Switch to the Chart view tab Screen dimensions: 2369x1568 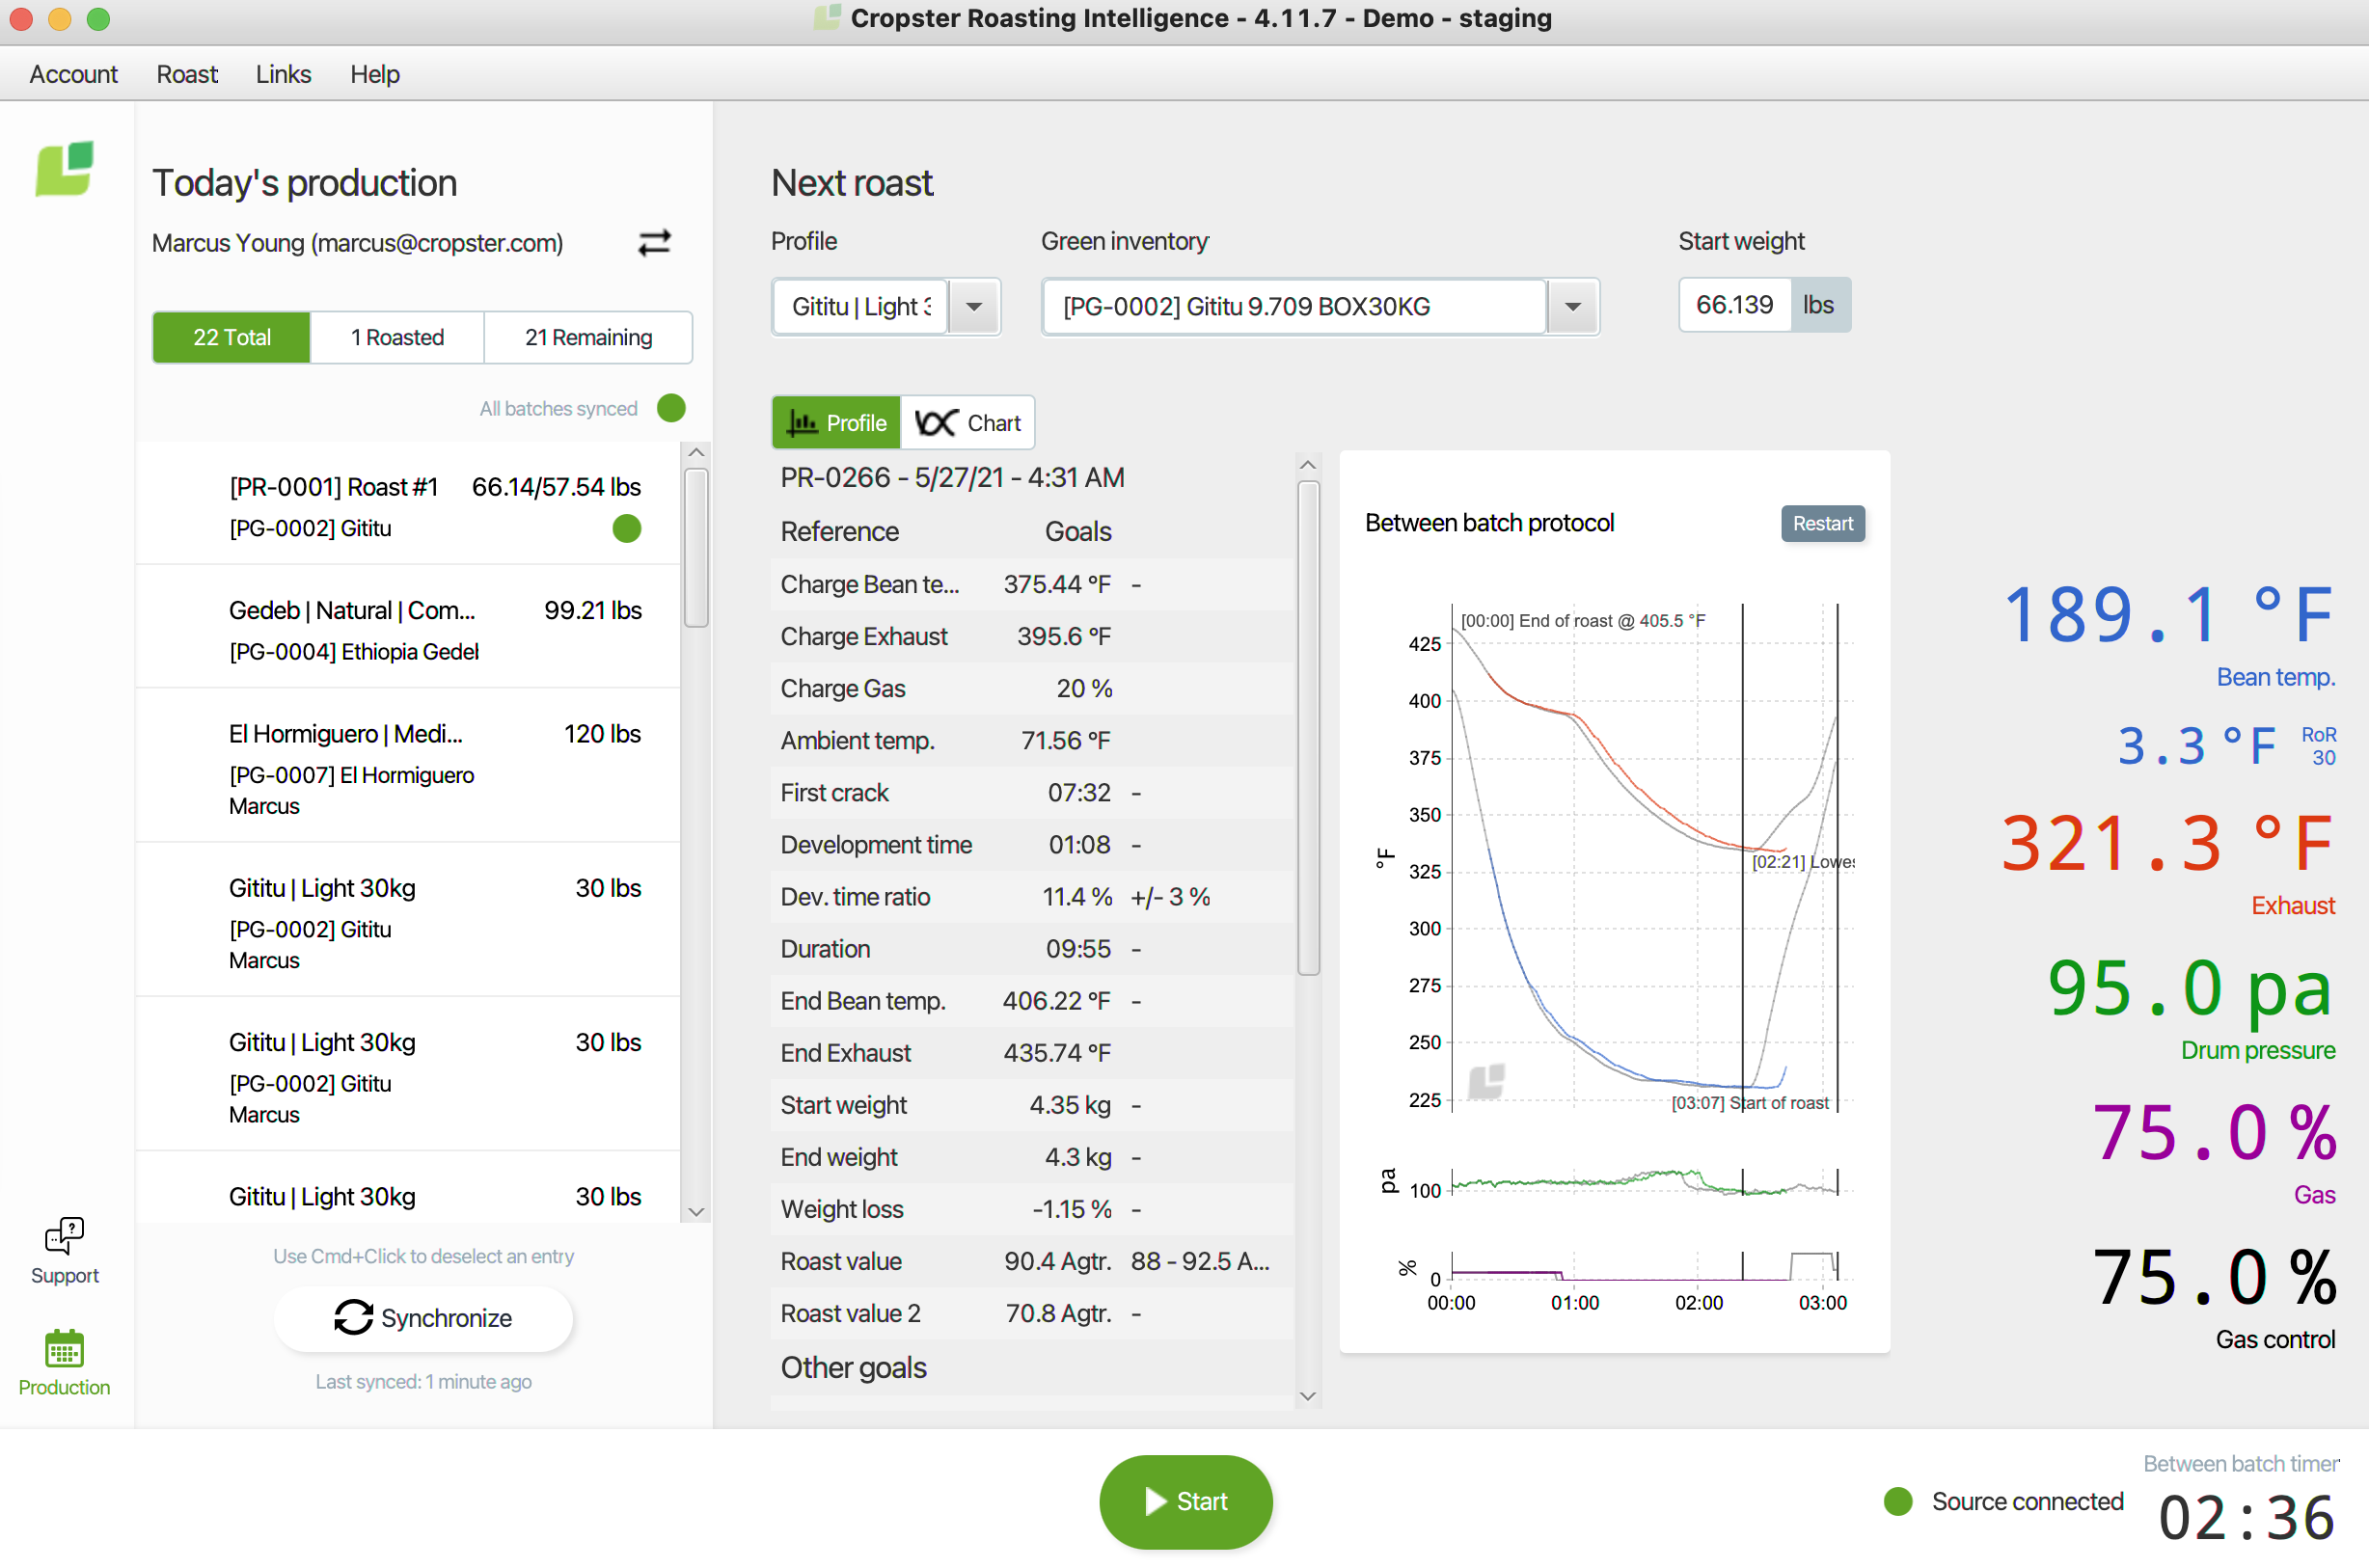coord(968,422)
